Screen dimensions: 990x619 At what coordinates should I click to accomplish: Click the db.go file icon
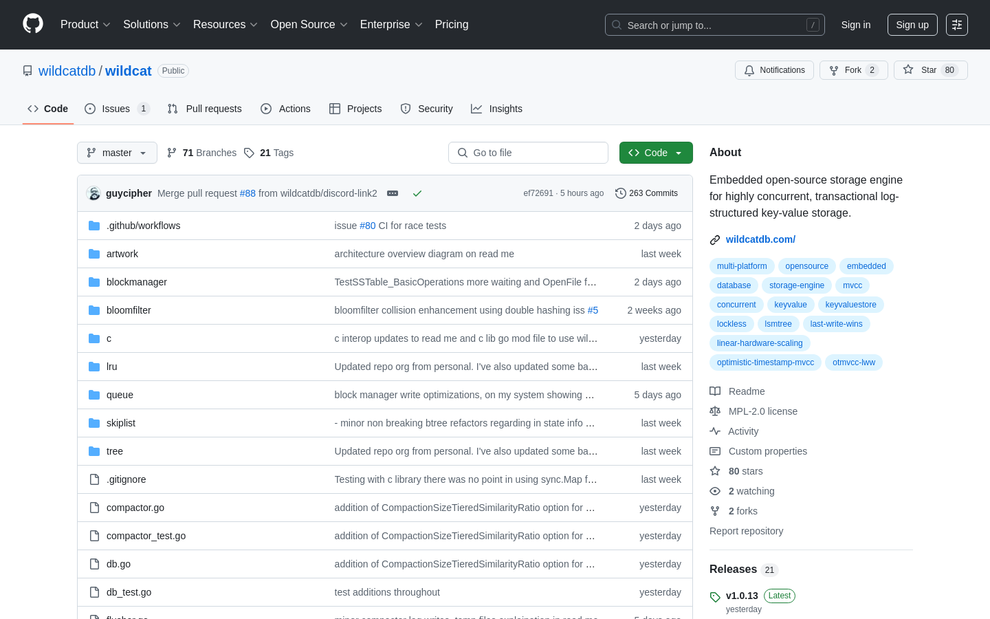point(94,564)
